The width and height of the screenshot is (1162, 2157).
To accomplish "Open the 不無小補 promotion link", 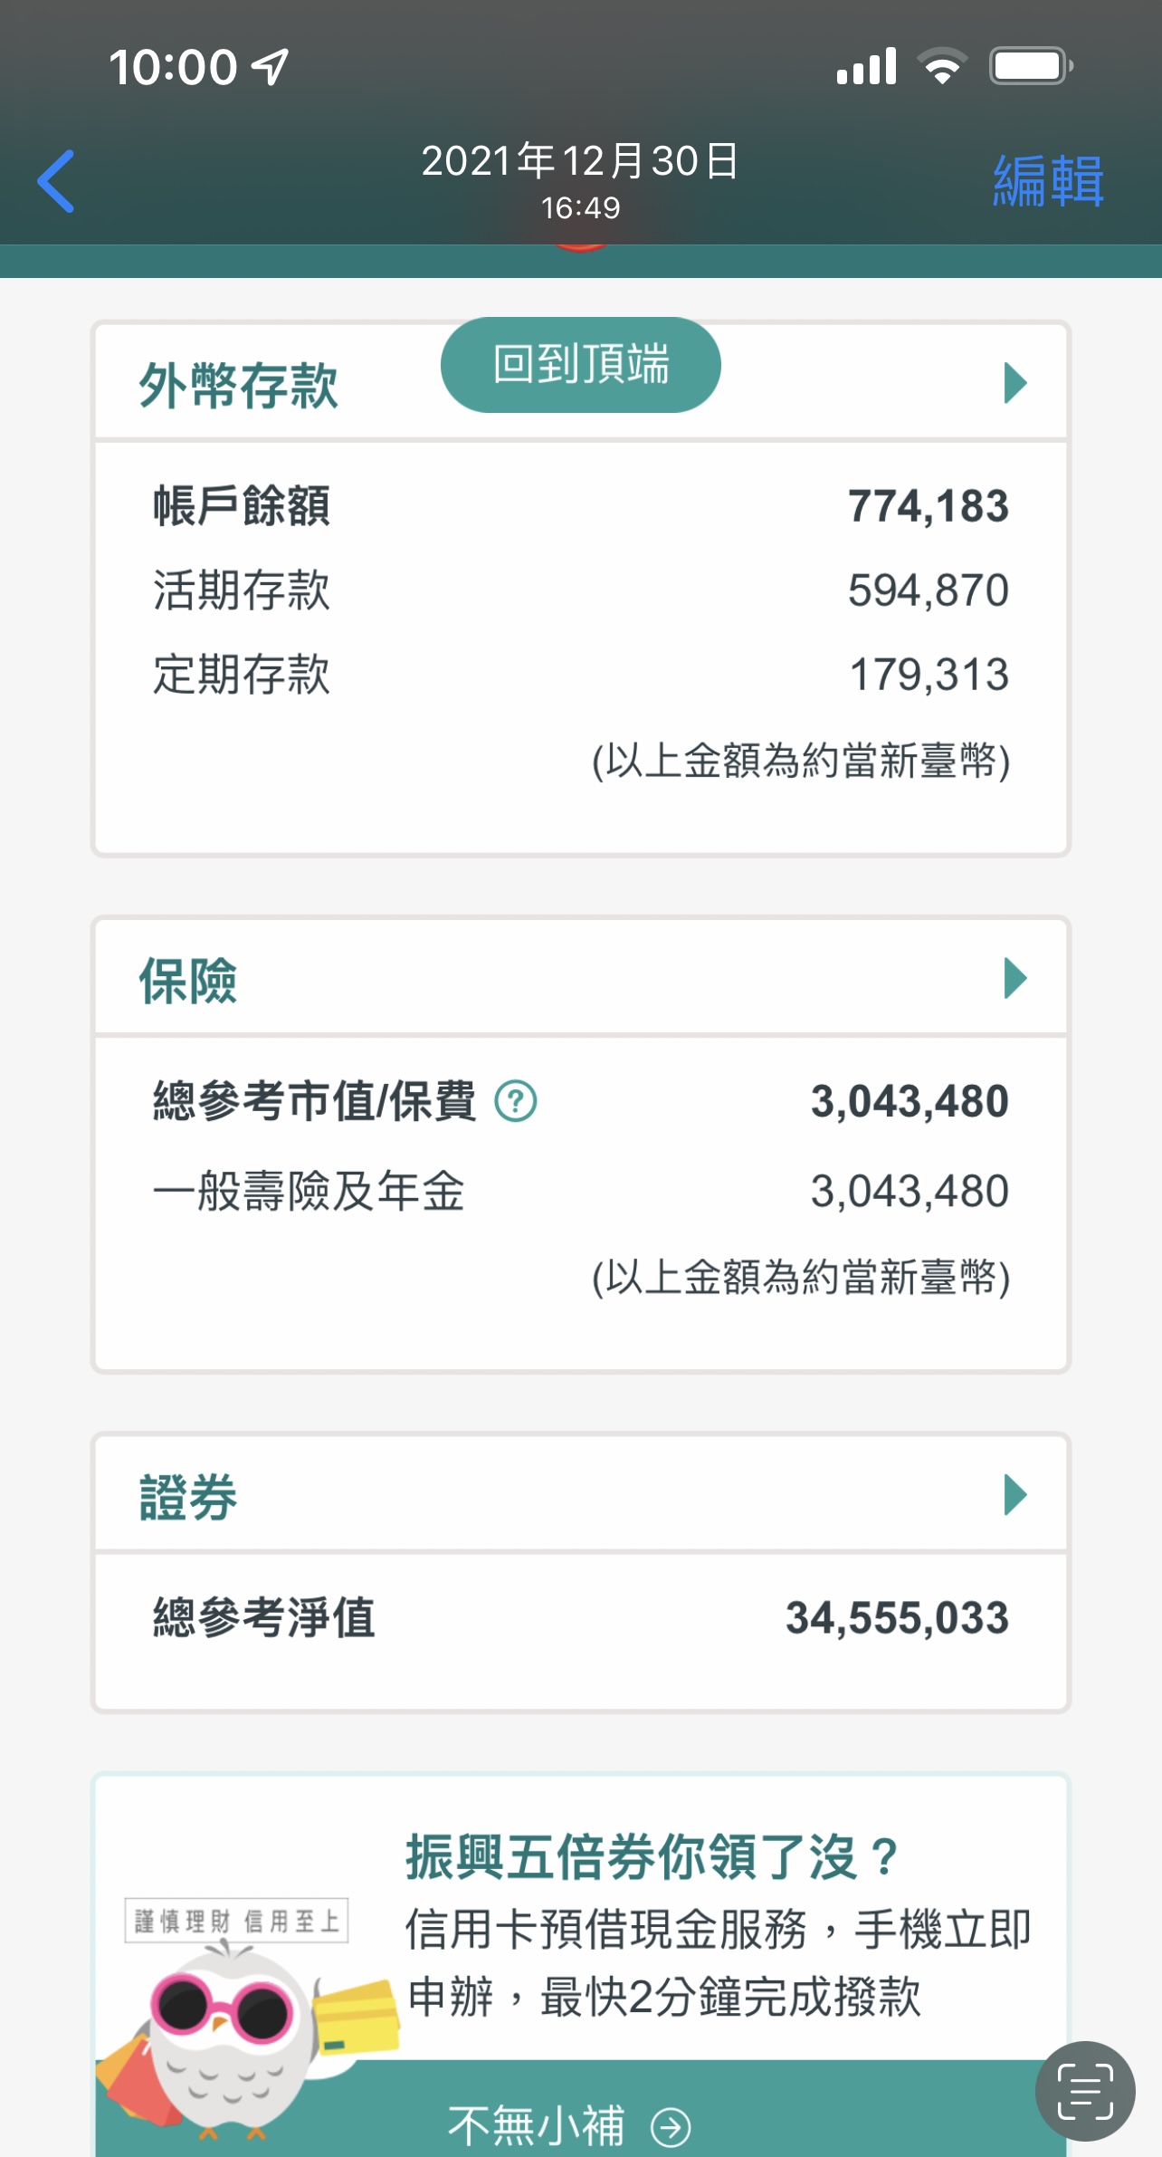I will [x=536, y=2126].
